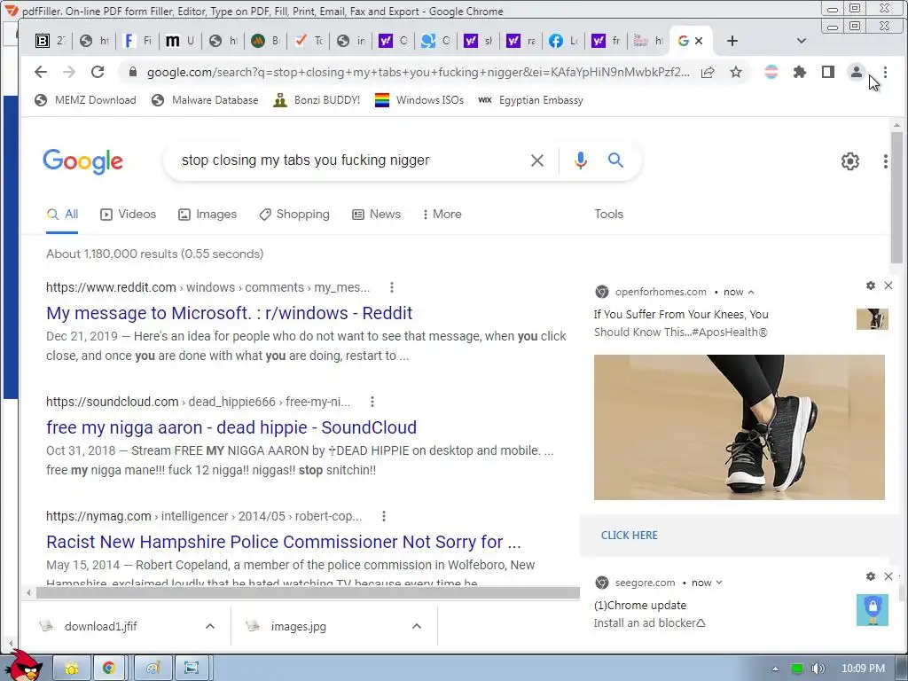Switch to Videos results
Image resolution: width=908 pixels, height=681 pixels.
point(128,215)
